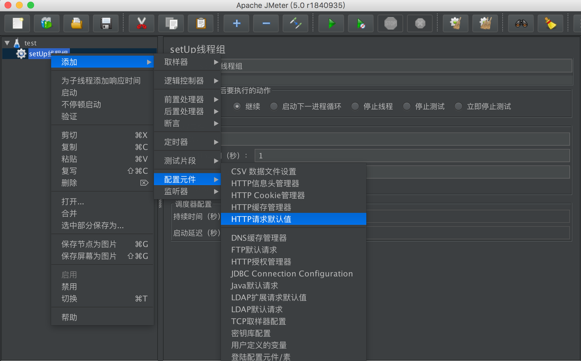Click the split pane divider handle
581x361 pixels.
[x=160, y=204]
